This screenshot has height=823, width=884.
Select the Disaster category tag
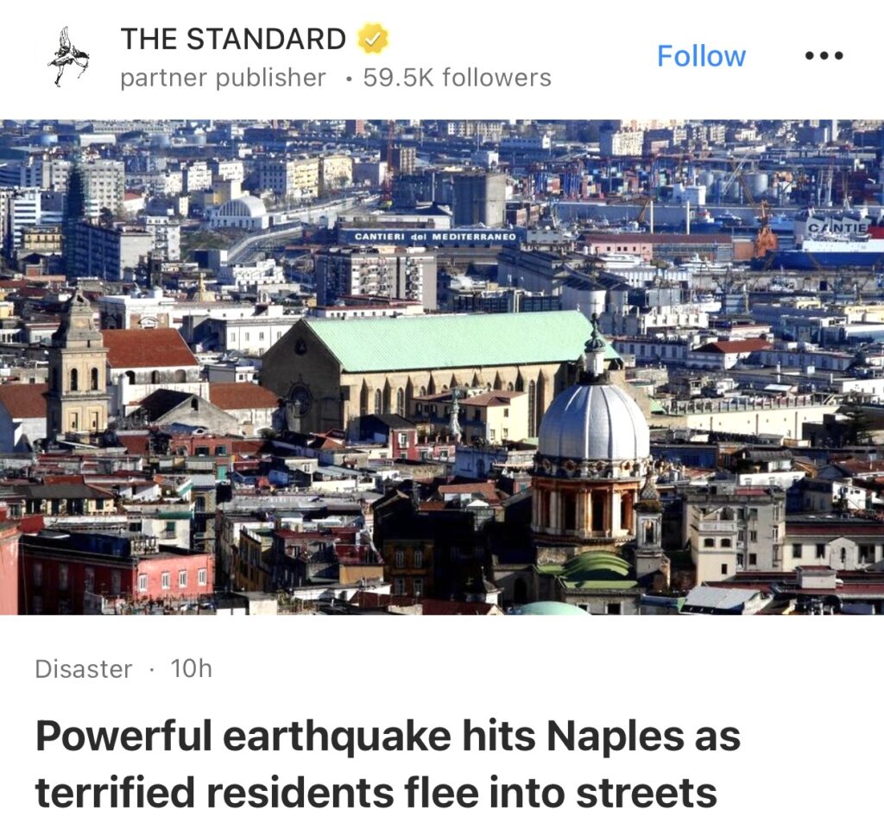tap(84, 668)
